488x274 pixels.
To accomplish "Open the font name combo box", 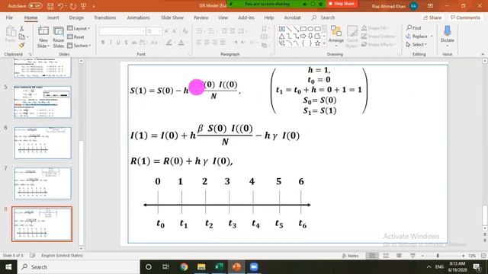I will [x=122, y=31].
